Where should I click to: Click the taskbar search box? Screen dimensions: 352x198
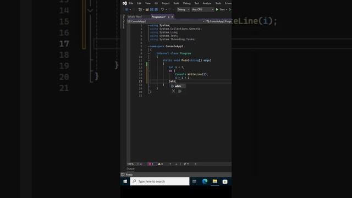pyautogui.click(x=159, y=181)
